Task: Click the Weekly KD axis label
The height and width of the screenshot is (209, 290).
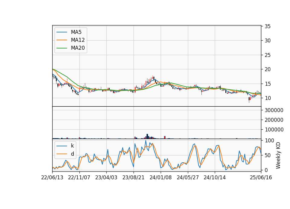Action: point(278,155)
